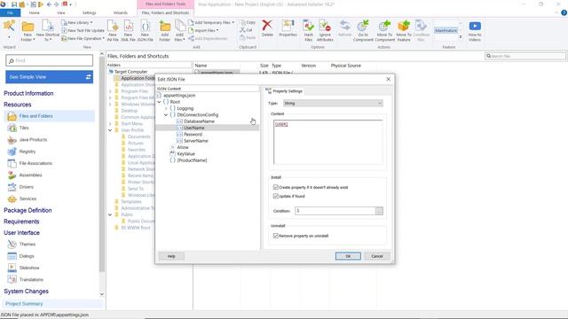
Task: Switch to the View ribbon tab
Action: click(x=61, y=12)
